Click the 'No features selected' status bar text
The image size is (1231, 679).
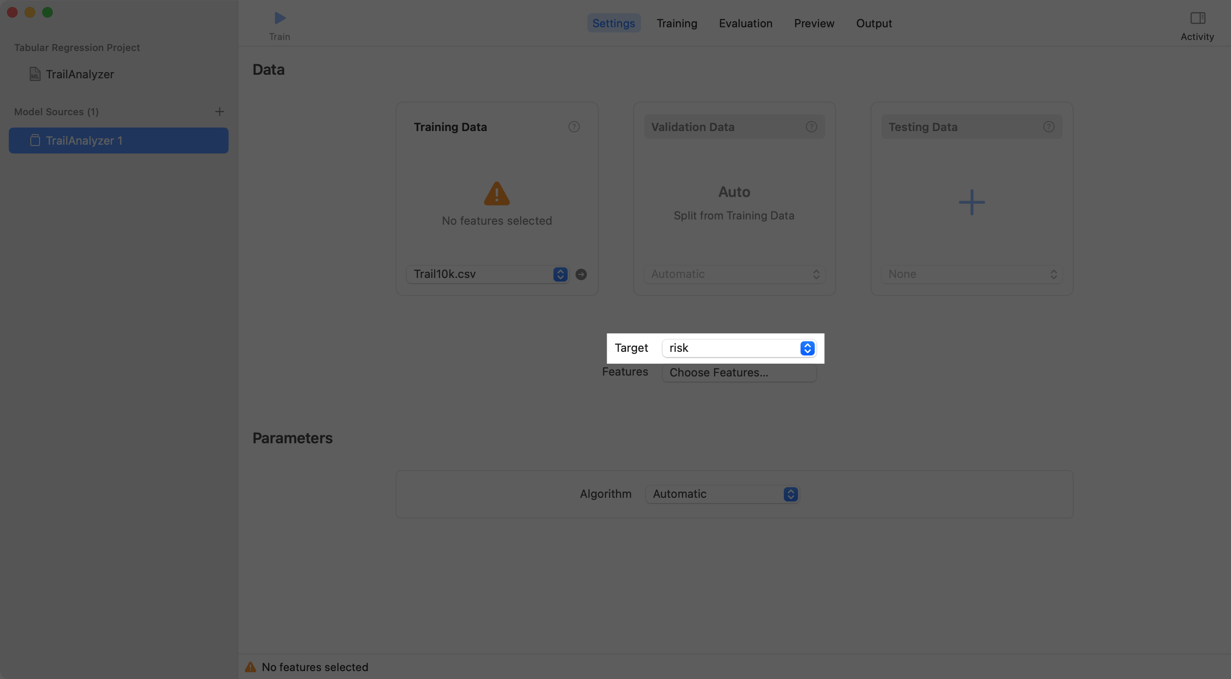tap(315, 667)
